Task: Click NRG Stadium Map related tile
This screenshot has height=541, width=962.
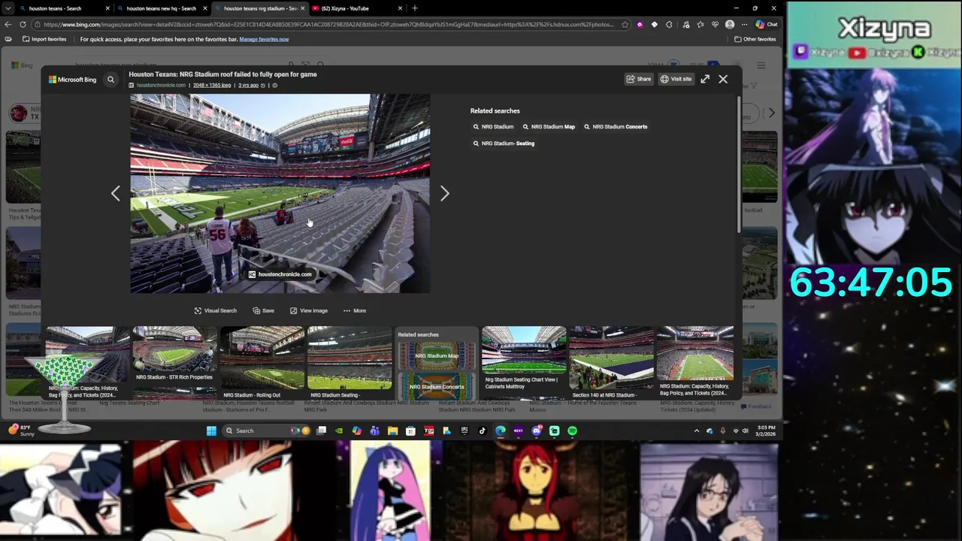Action: tap(437, 355)
